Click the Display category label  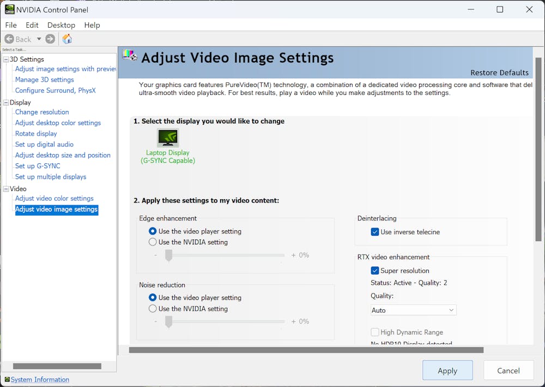pos(20,102)
